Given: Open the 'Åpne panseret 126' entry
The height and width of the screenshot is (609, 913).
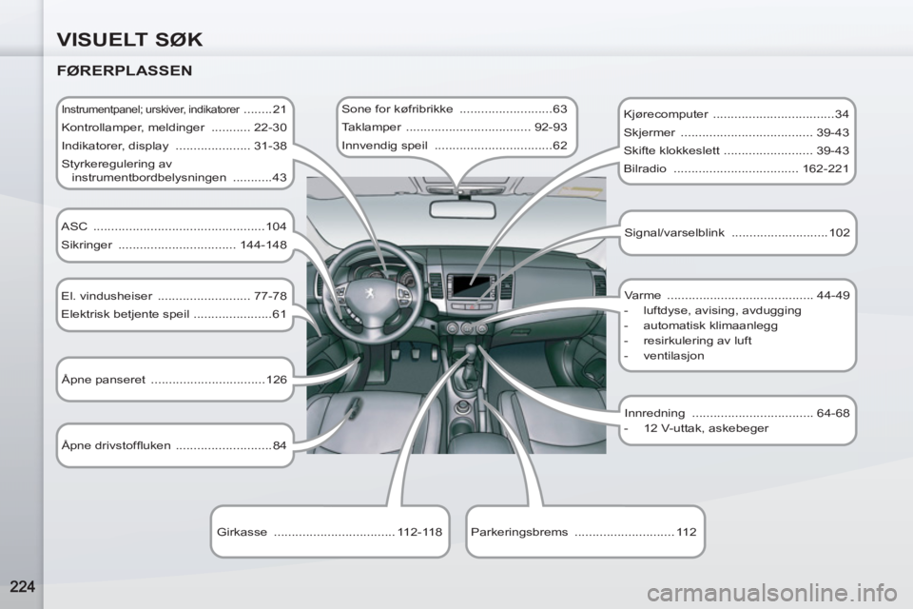Looking at the screenshot, I should click(174, 380).
